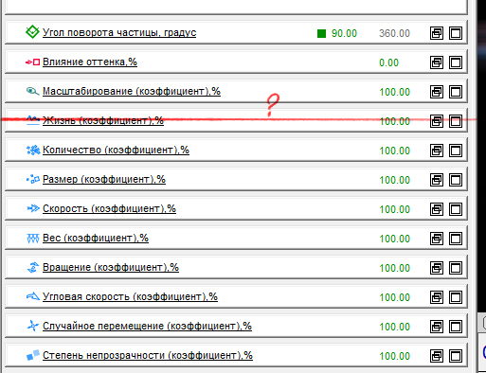
Task: Toggle the empty square box in Вес row
Action: 456,239
